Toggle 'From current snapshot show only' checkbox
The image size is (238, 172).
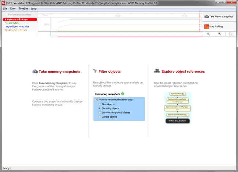coord(96,99)
